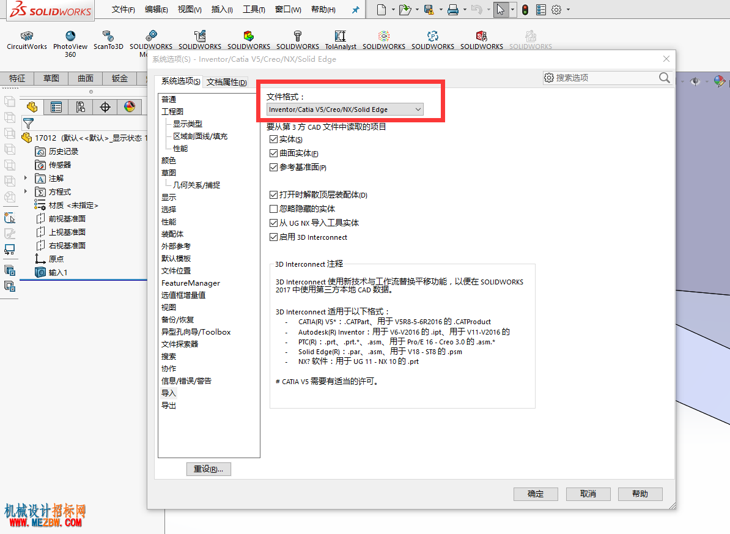The width and height of the screenshot is (730, 534).
Task: Click the filter funnel icon in tree
Action: 28,124
